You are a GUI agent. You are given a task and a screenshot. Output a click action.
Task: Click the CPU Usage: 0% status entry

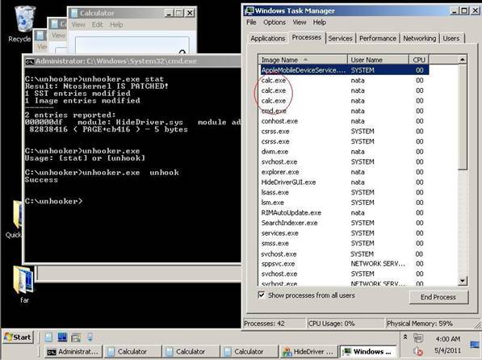click(x=346, y=324)
